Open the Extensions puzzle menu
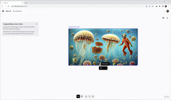Image resolution: width=171 pixels, height=100 pixels. [160, 6]
